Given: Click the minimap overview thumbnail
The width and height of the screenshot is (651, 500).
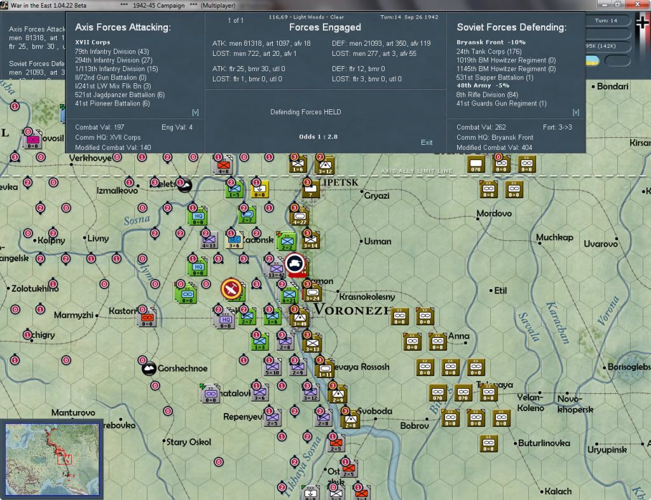Looking at the screenshot, I should point(52,459).
